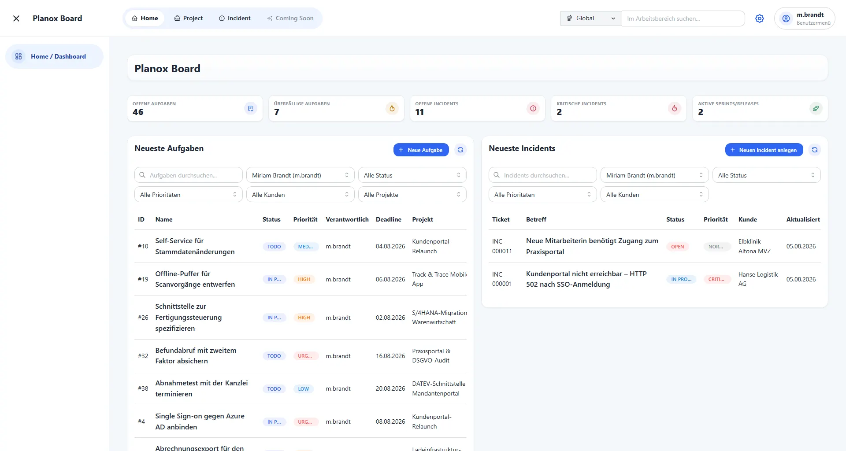Open the tasks assignee dropdown Miriam Brandt
Viewport: 846px width, 451px height.
click(x=301, y=175)
